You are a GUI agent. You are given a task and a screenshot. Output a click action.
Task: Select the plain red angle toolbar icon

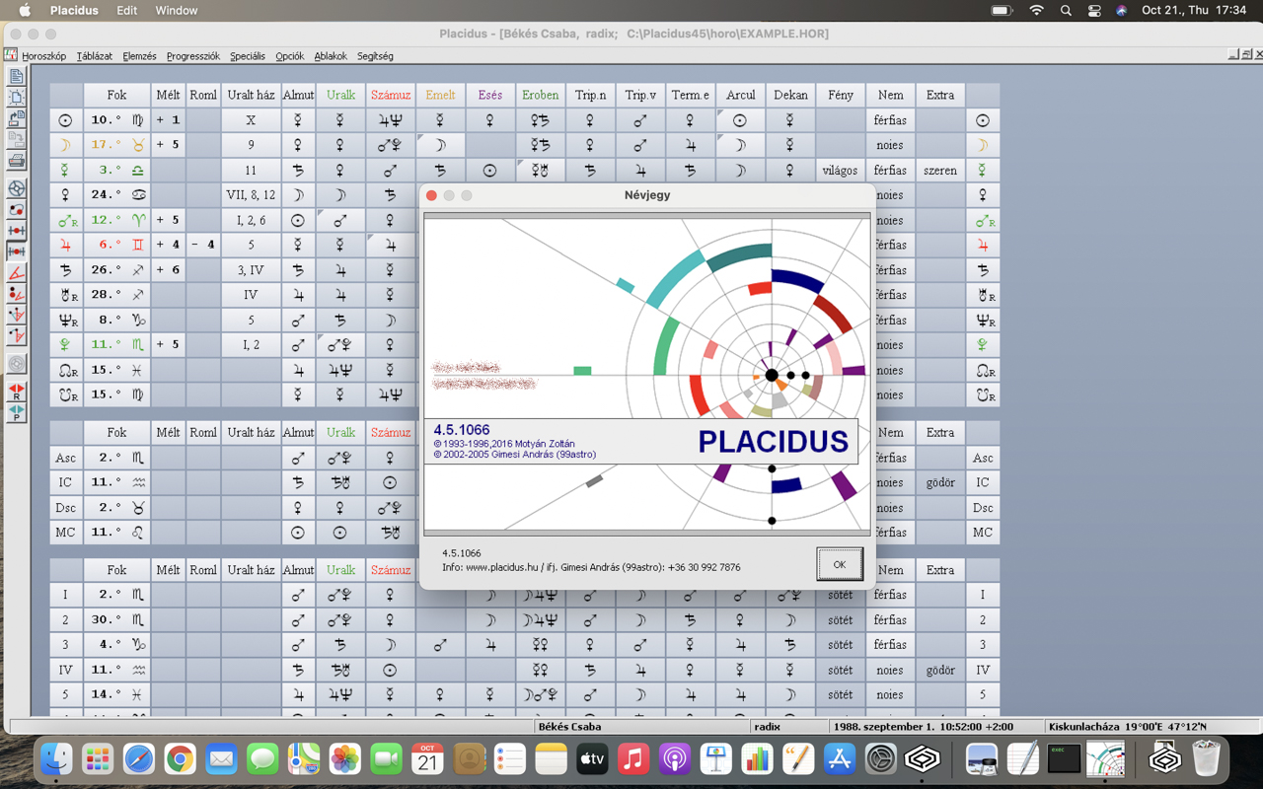16,272
